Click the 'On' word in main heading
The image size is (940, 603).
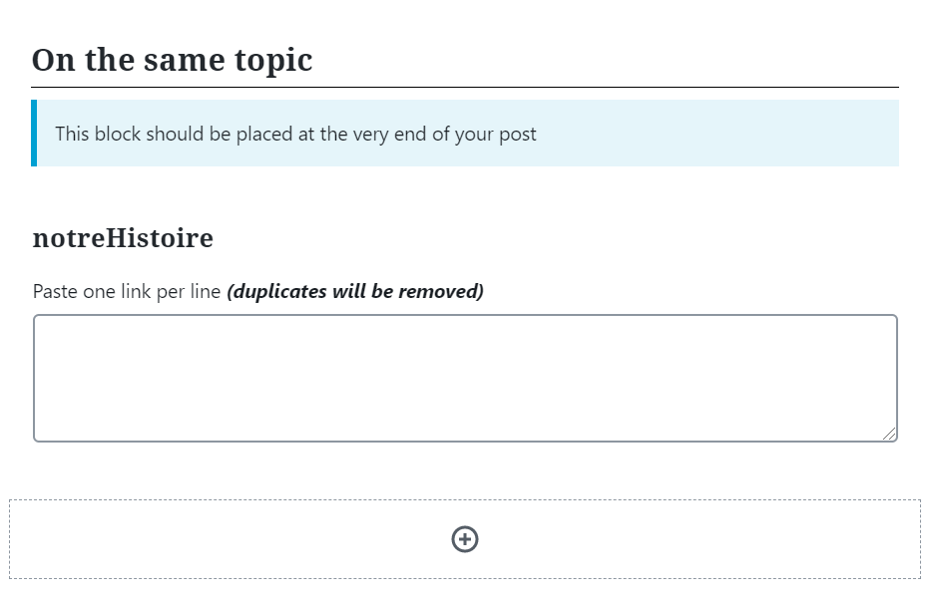(x=53, y=60)
